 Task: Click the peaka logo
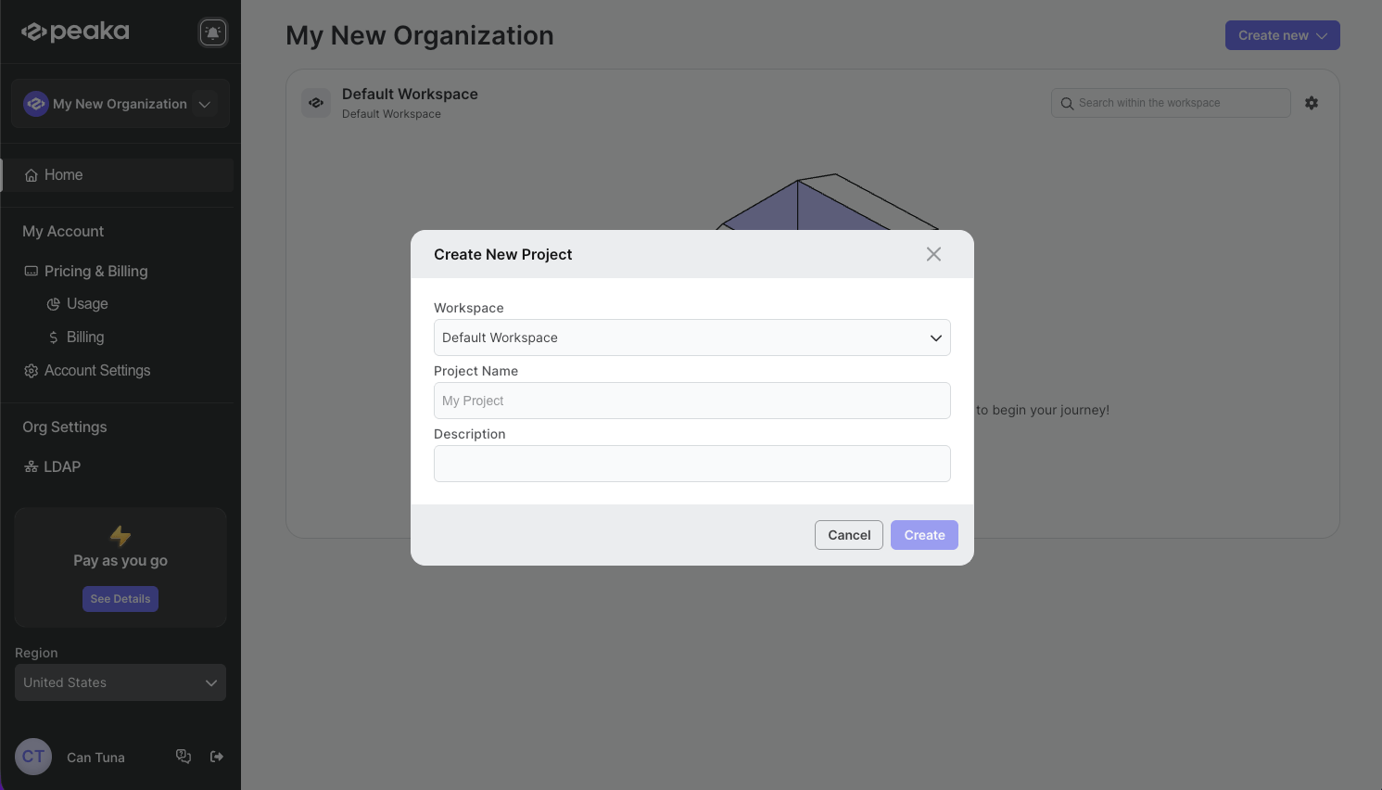click(76, 32)
